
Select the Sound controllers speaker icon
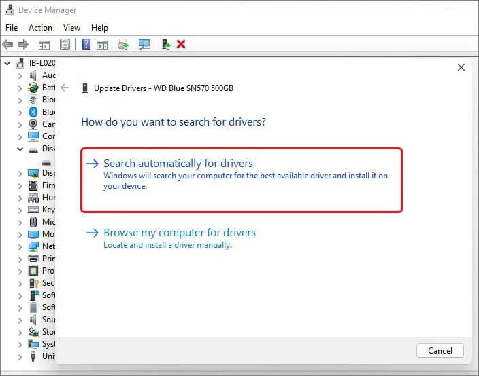pyautogui.click(x=33, y=320)
